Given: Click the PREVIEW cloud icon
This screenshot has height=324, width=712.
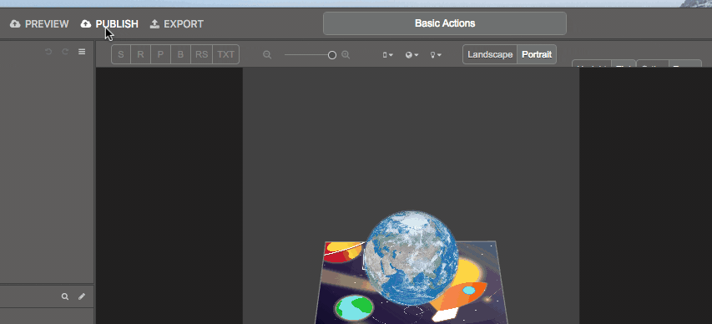Looking at the screenshot, I should pyautogui.click(x=15, y=23).
